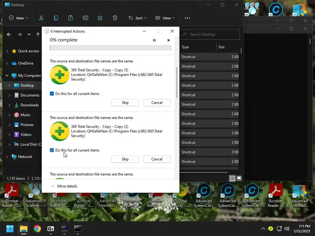The height and width of the screenshot is (236, 315).
Task: Open the volume speaker tray icon
Action: point(287,229)
